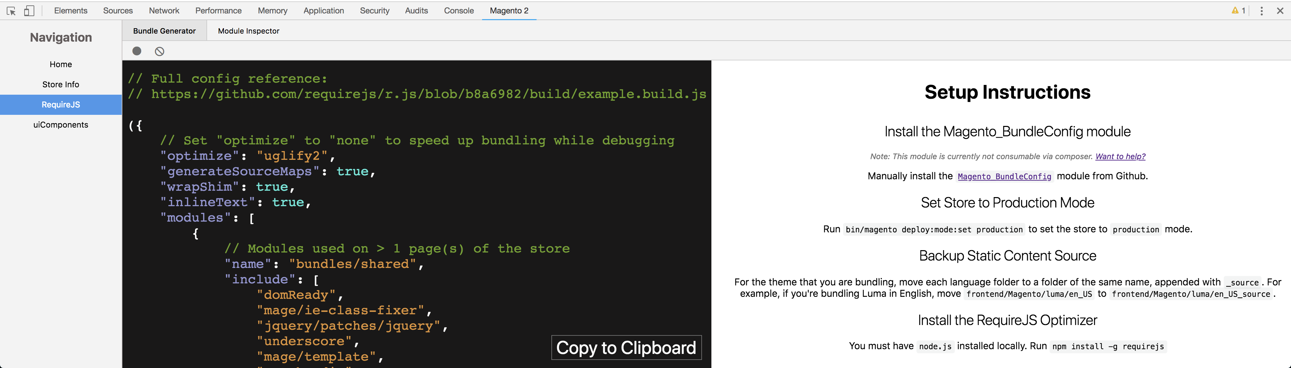The height and width of the screenshot is (368, 1291).
Task: Click the 'Set Store to Production Mode' heading
Action: pyautogui.click(x=1007, y=203)
